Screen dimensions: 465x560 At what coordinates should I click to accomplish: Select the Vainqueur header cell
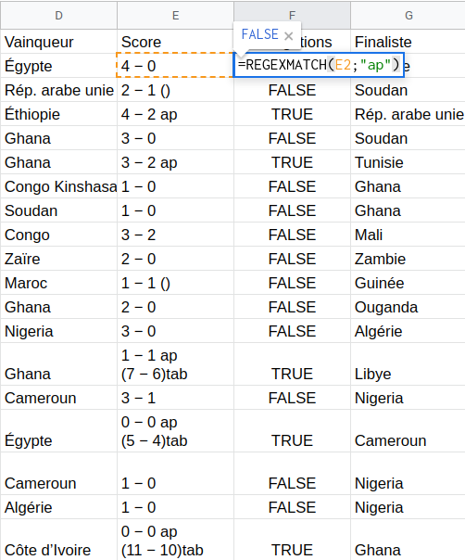click(59, 42)
